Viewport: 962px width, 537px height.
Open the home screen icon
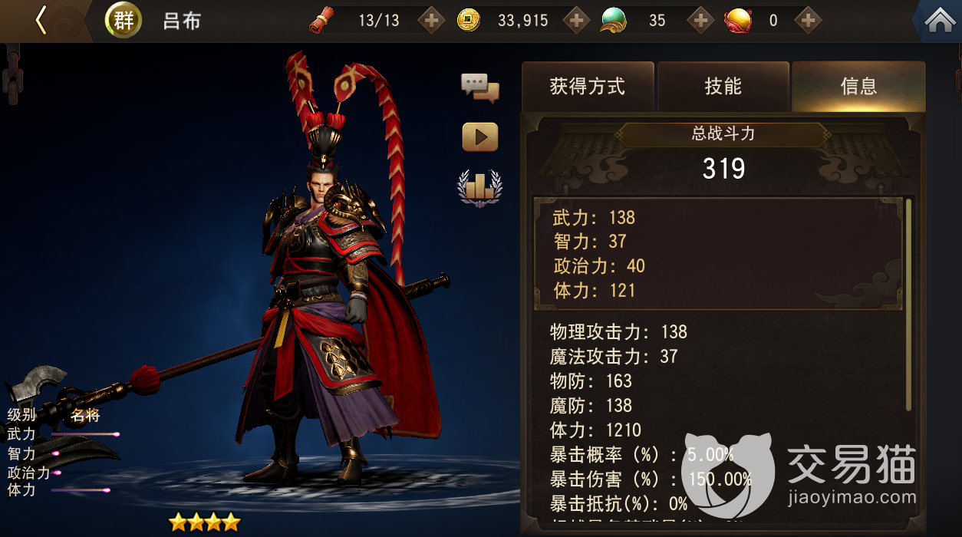coord(940,21)
